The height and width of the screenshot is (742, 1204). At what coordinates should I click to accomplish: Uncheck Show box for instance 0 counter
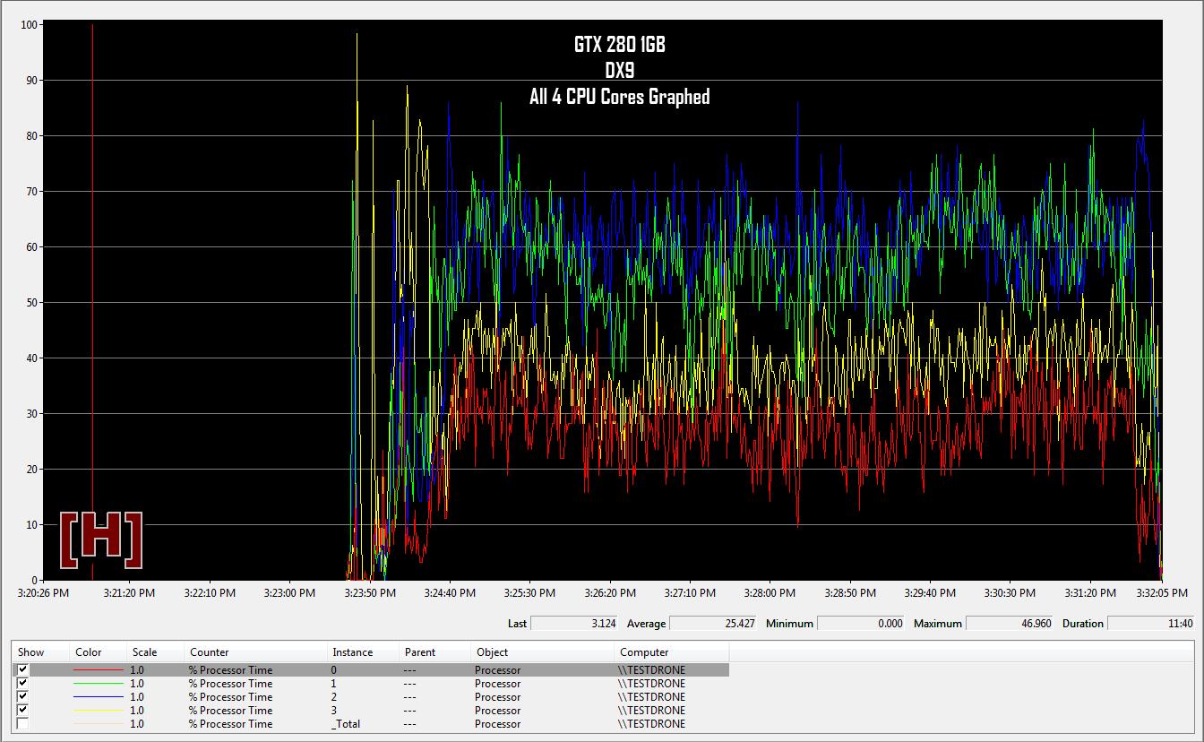pos(22,669)
